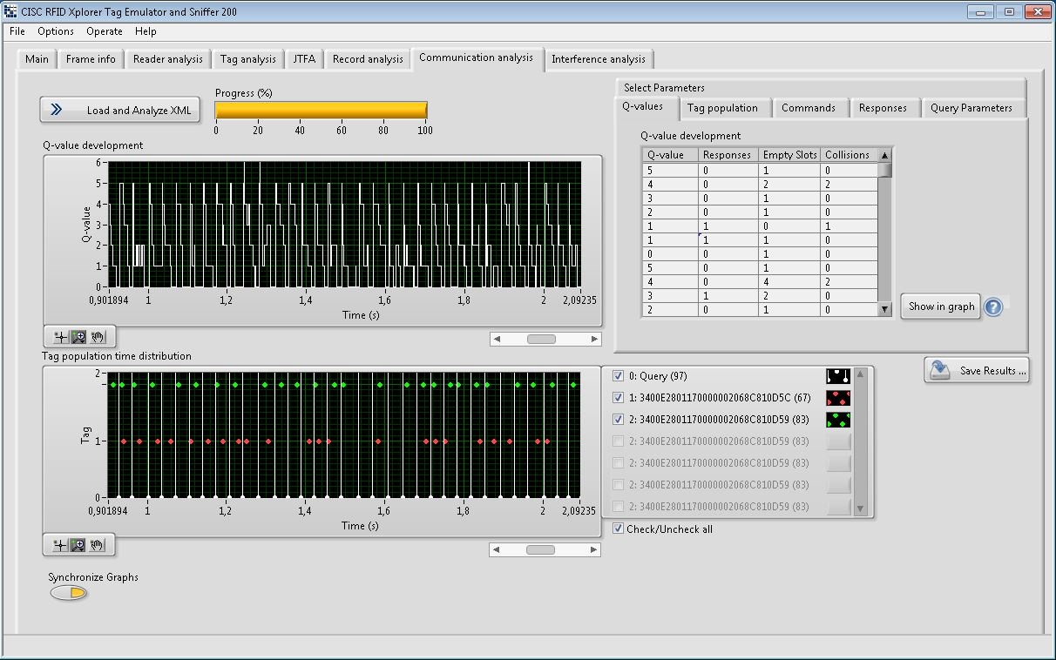Select crosshair cursor tool under Q-value graph
Viewport: 1056px width, 660px height.
(x=60, y=337)
